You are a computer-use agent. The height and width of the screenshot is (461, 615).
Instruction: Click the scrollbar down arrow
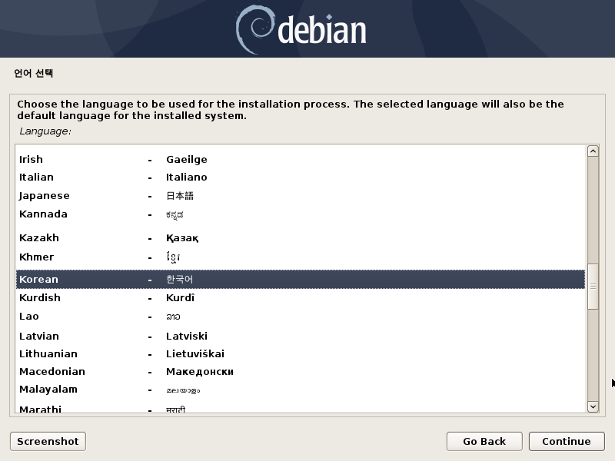click(x=593, y=406)
